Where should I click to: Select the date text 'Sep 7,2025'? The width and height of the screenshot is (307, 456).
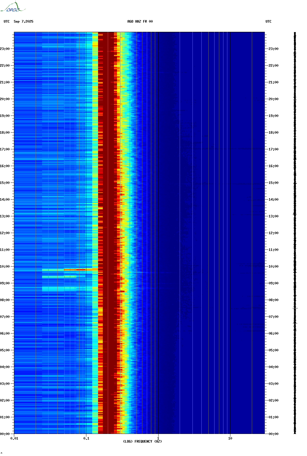pos(23,21)
